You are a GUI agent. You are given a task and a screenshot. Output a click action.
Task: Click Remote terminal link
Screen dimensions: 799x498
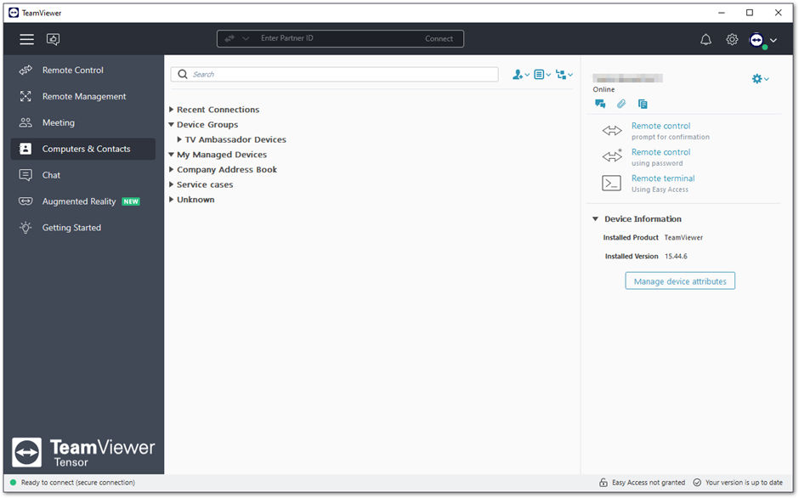click(x=663, y=178)
